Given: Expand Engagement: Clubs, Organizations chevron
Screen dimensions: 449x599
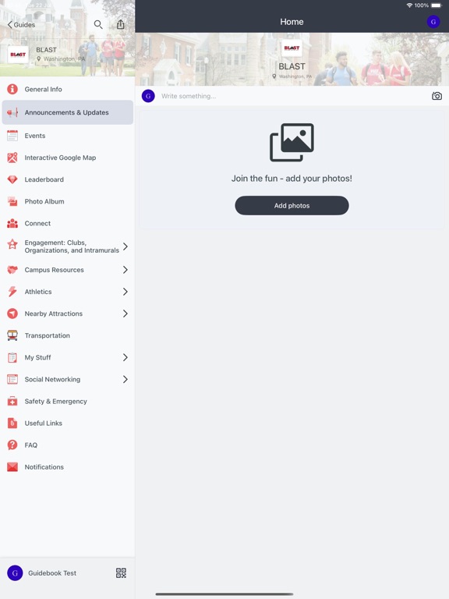Looking at the screenshot, I should [126, 246].
